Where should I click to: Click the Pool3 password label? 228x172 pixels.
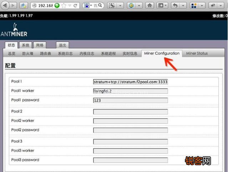pyautogui.click(x=25, y=160)
